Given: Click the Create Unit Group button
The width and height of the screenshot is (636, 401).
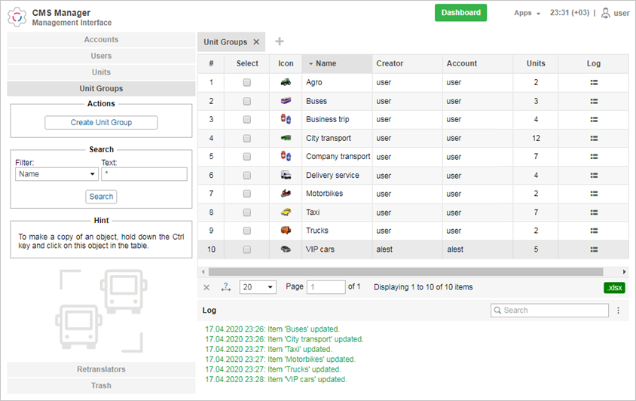Looking at the screenshot, I should 101,123.
